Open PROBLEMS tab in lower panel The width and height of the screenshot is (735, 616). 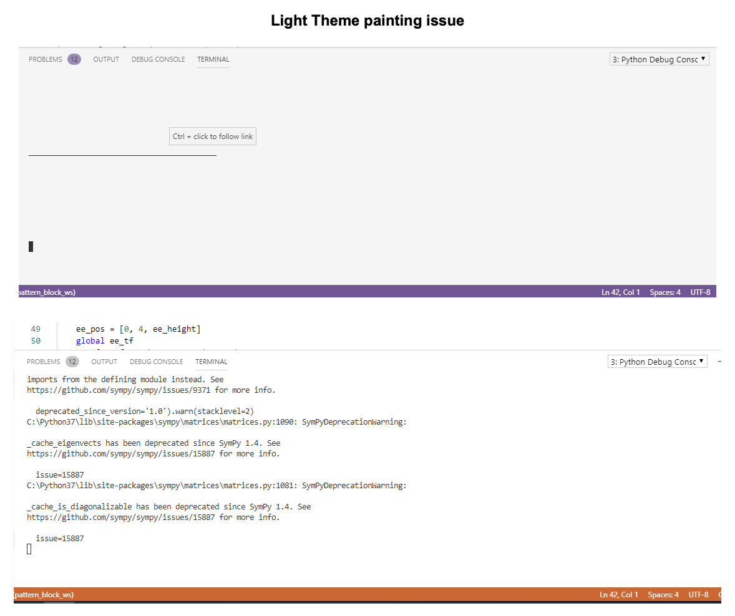[x=43, y=362]
